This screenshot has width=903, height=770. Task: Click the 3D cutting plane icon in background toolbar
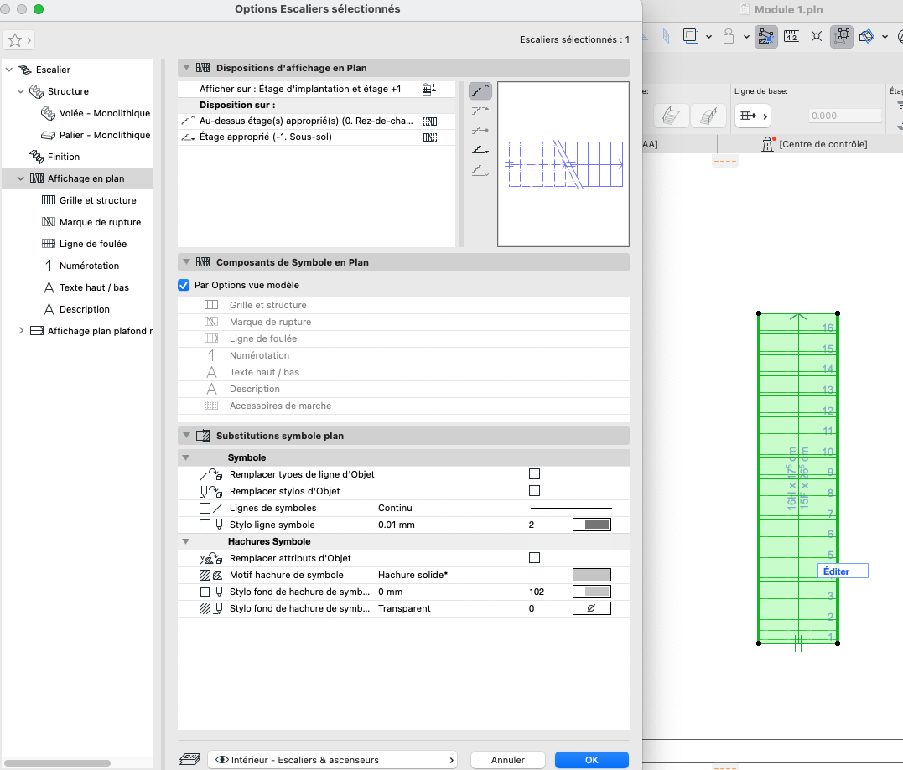(x=867, y=36)
